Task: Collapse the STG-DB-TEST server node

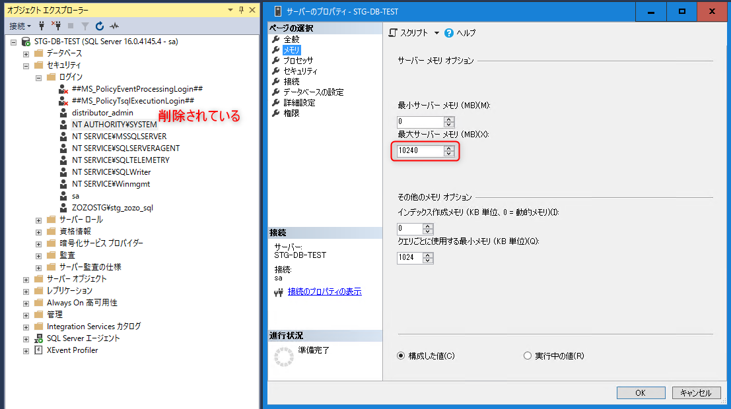Action: click(13, 42)
